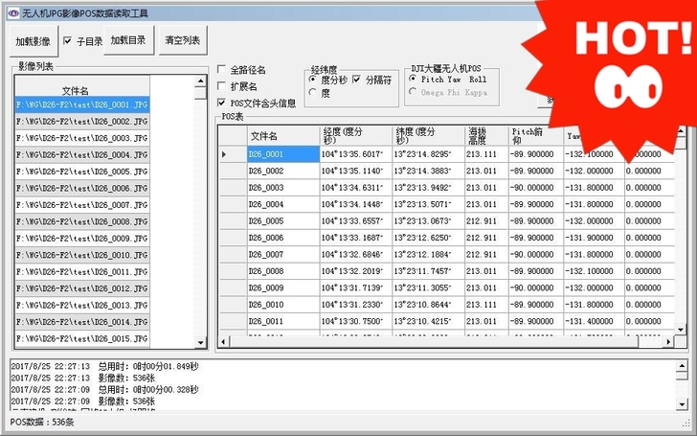Image resolution: width=697 pixels, height=436 pixels.
Task: Click 文件名 column header in POS table
Action: click(x=283, y=136)
